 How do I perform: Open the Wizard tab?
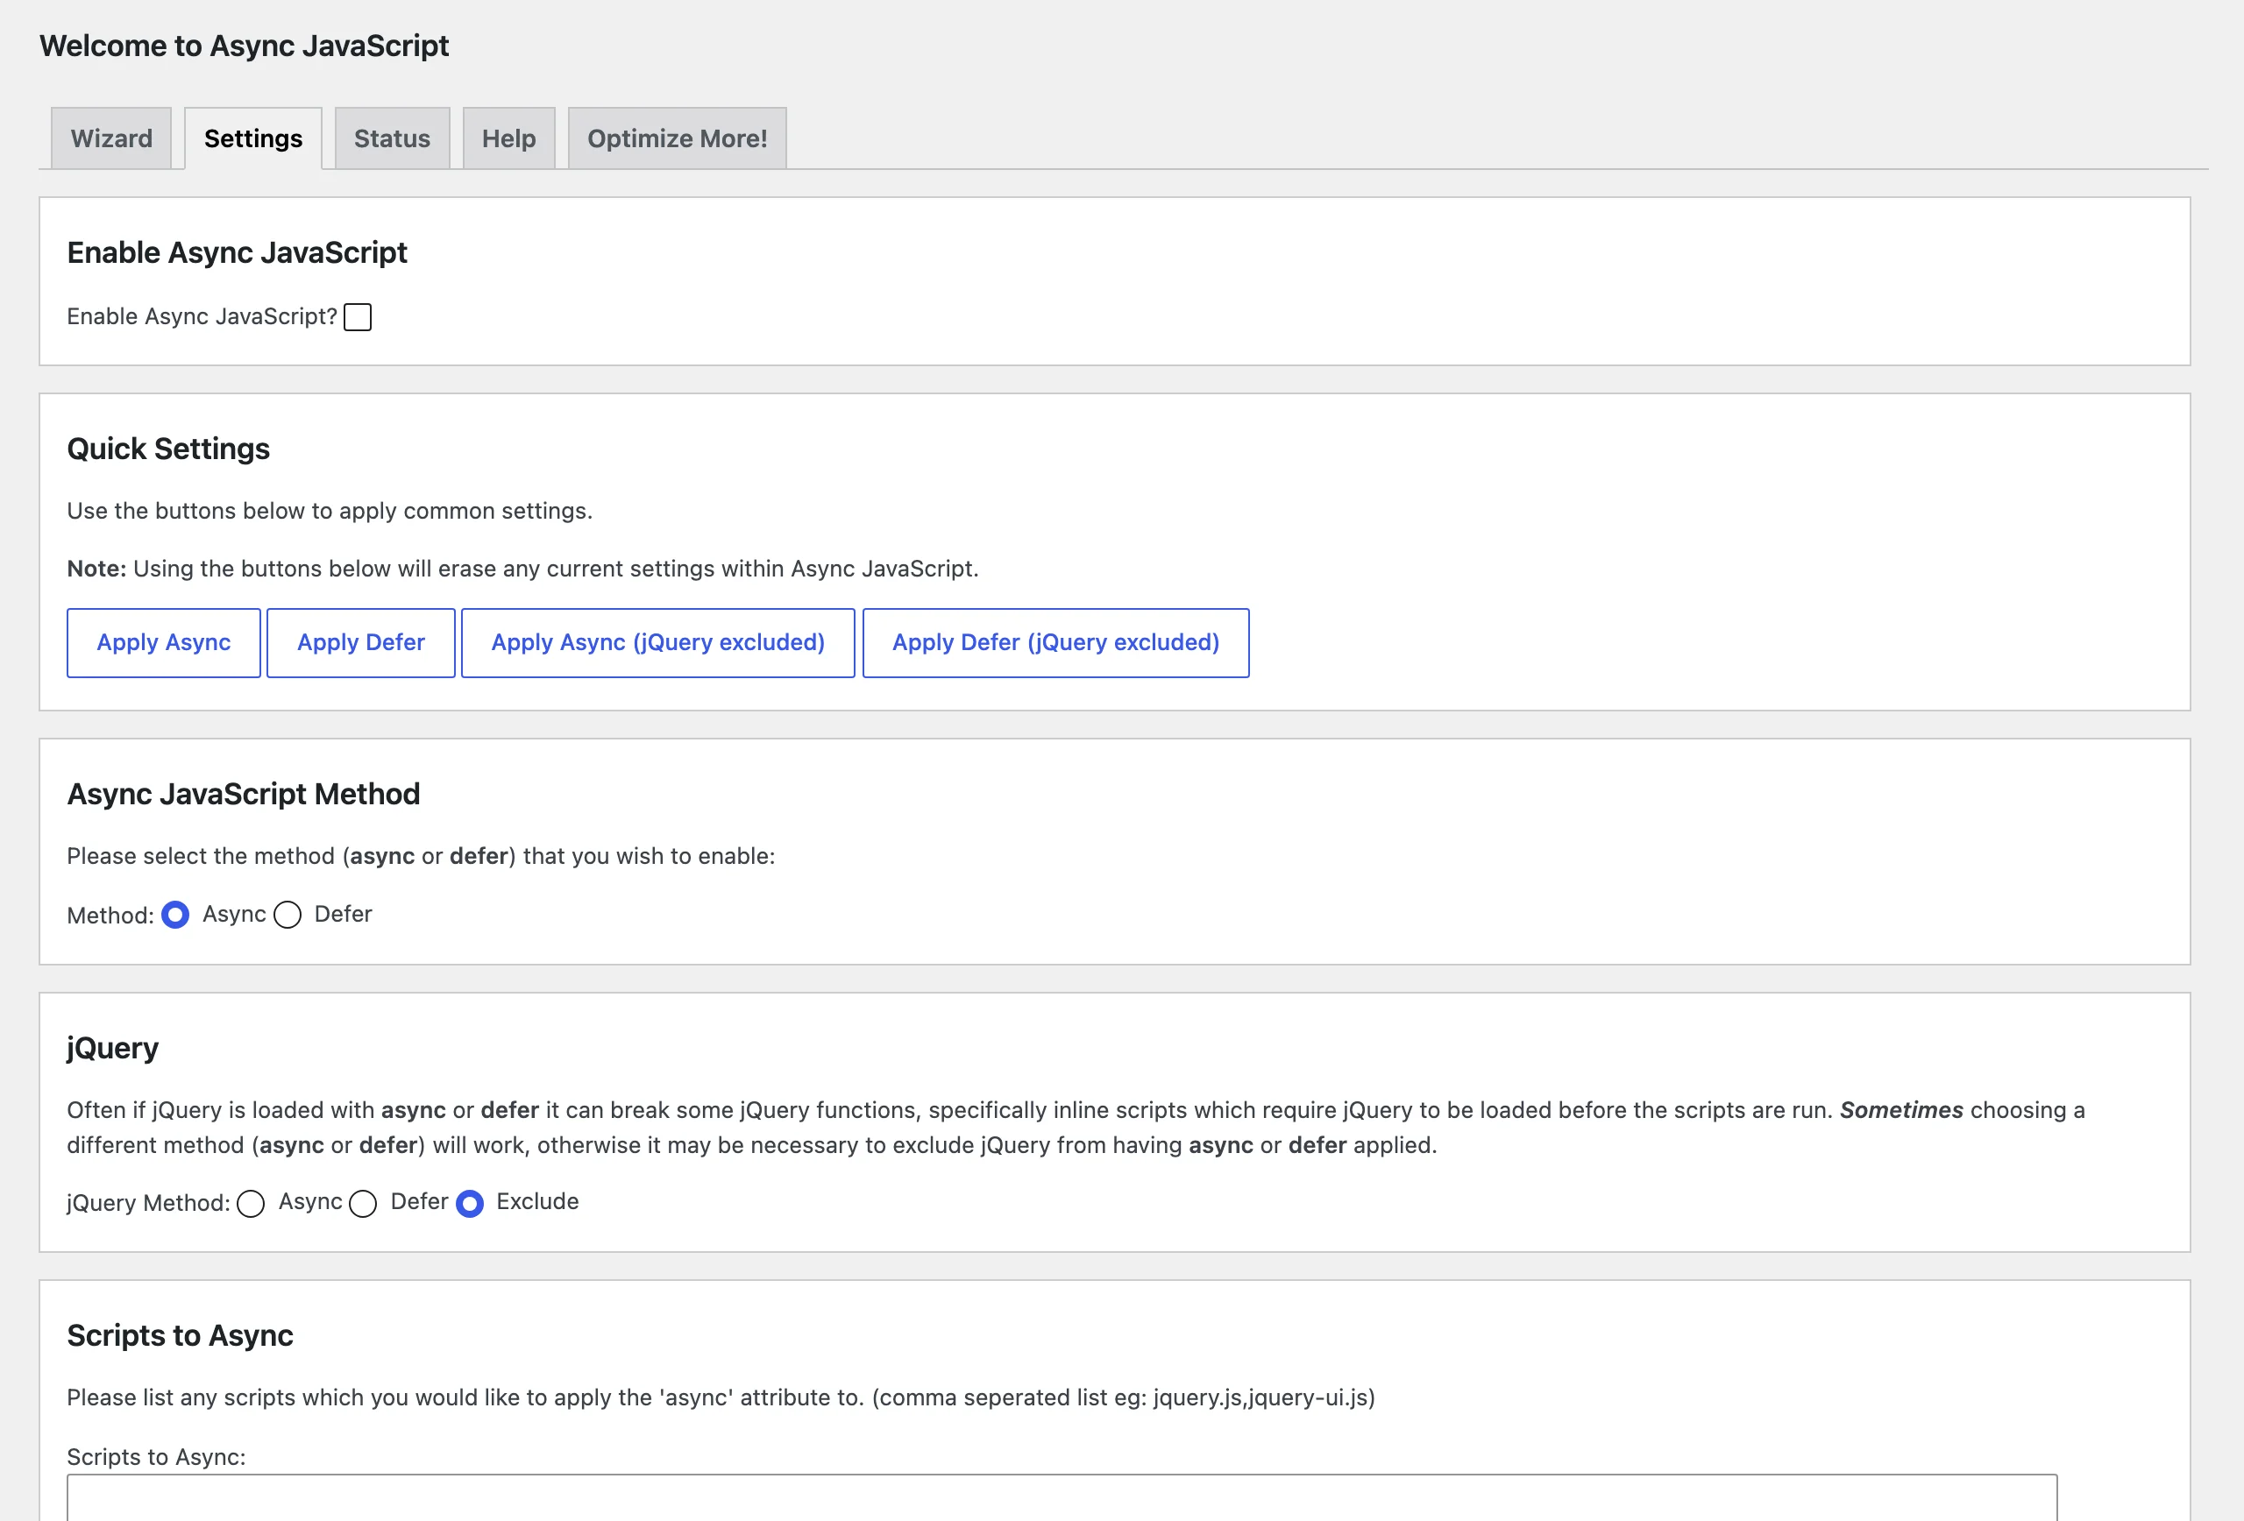click(111, 138)
